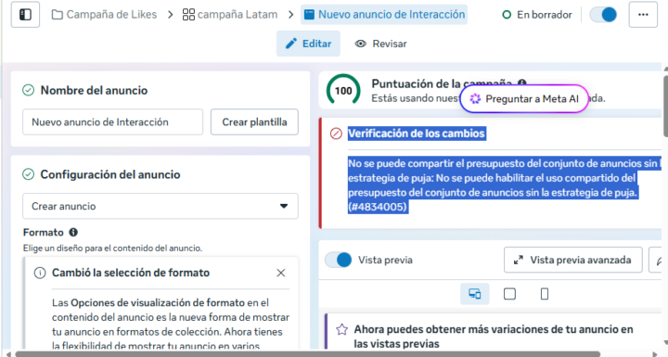668x357 pixels.
Task: Click the error code #4834005 text
Action: (378, 207)
